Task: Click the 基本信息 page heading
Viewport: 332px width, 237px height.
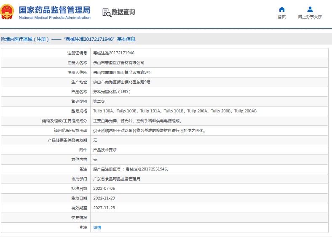Action: [x=126, y=39]
